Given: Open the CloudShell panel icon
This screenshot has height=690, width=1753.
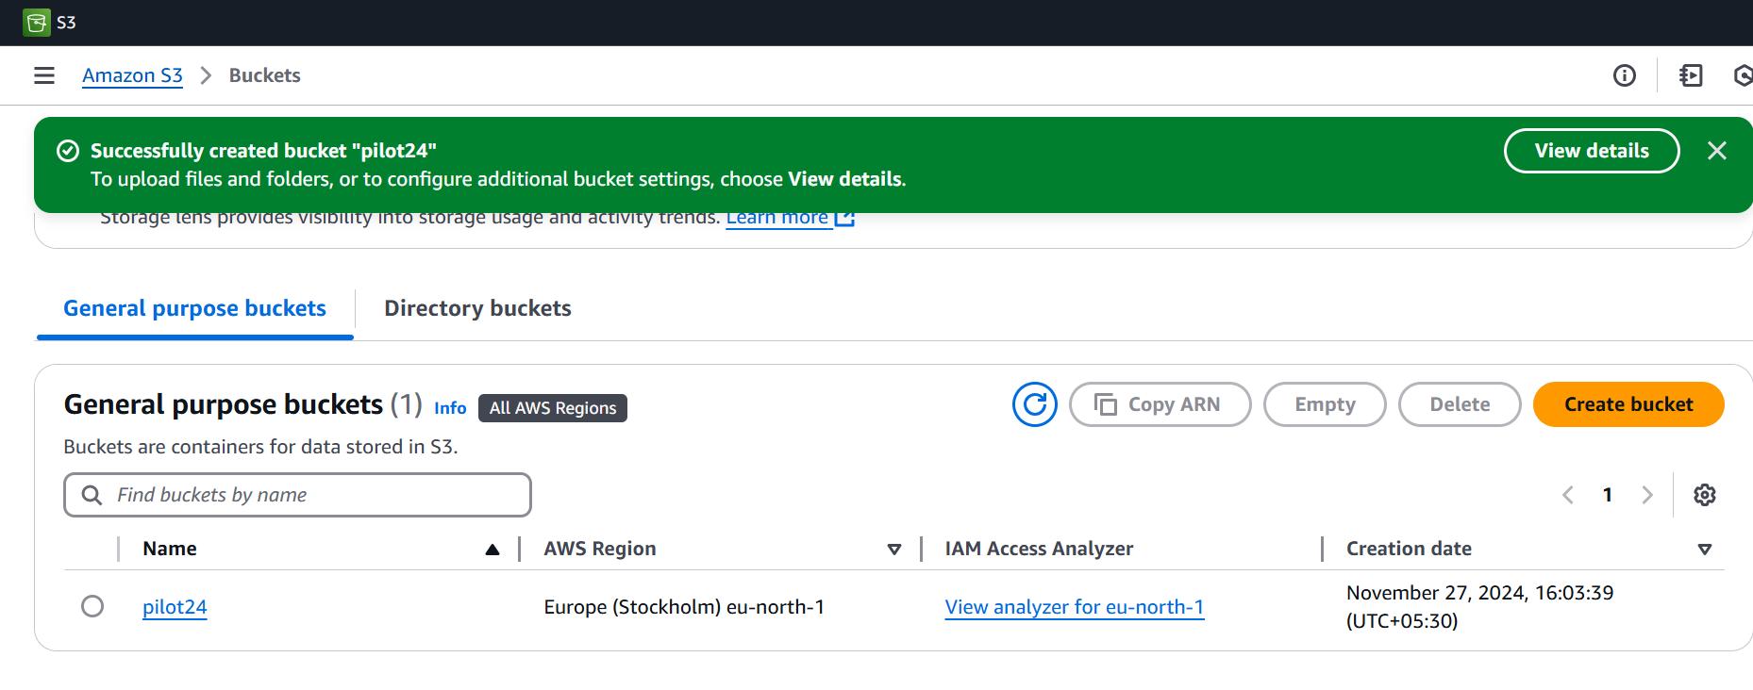Looking at the screenshot, I should 1691,75.
